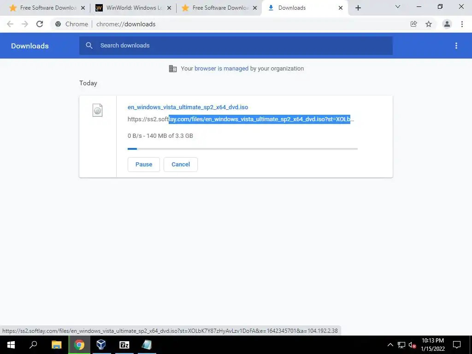This screenshot has height=354, width=472.
Task: Open 7-Zip from taskbar
Action: pyautogui.click(x=124, y=345)
